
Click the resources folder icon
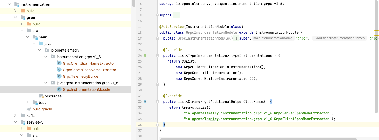(x=41, y=96)
